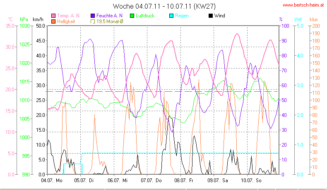Click the '995' pressure axis value
Screen dimensions: 327x190
tap(26, 156)
